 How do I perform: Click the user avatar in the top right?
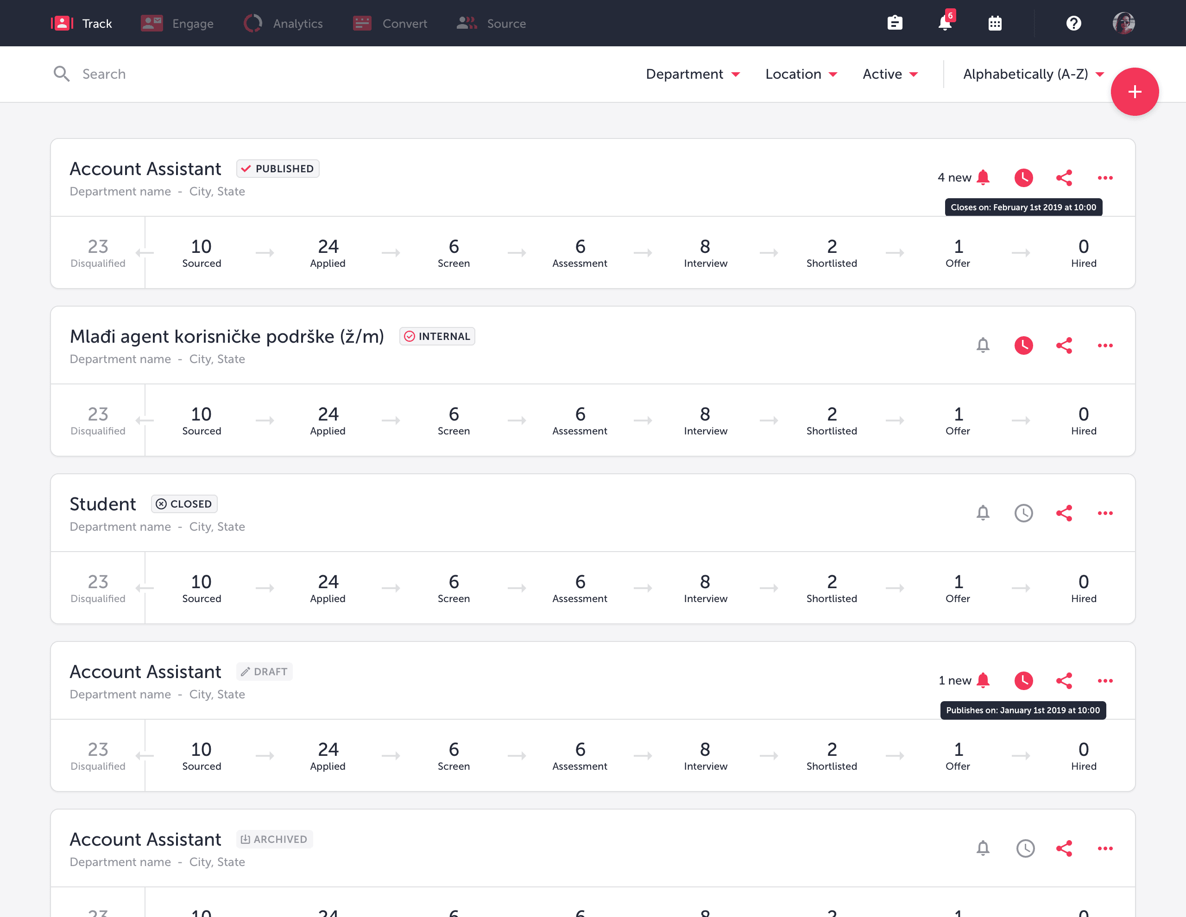pyautogui.click(x=1124, y=23)
